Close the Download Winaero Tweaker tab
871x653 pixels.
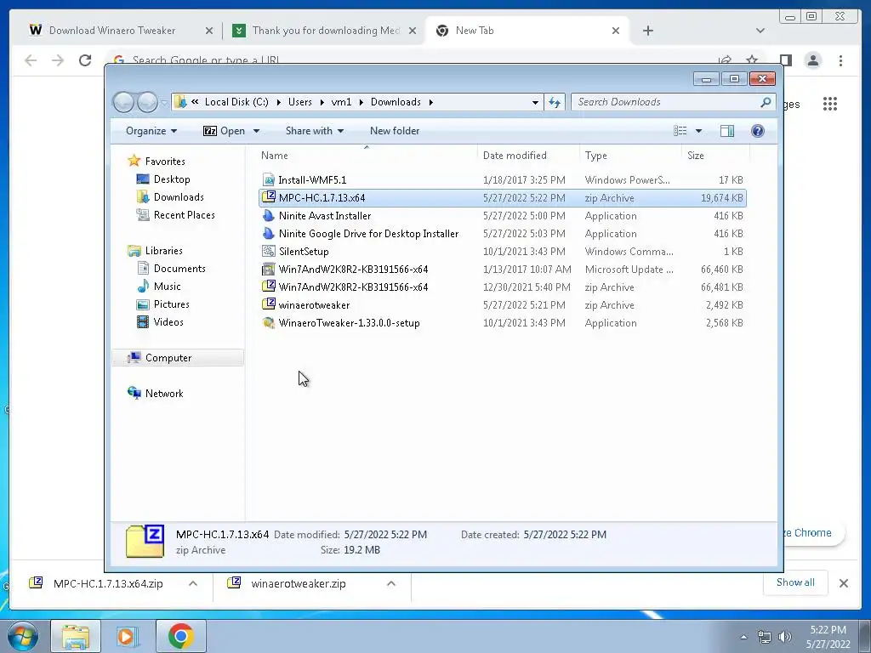click(x=209, y=31)
